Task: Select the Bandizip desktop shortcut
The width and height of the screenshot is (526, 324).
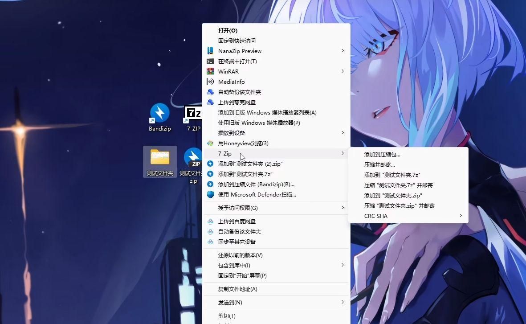Action: tap(160, 117)
